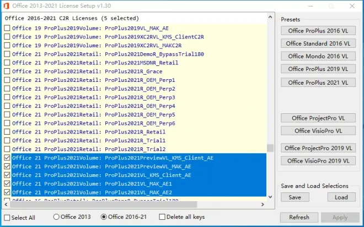Click the Office logo icon in title bar
This screenshot has height=227, width=364.
click(x=6, y=6)
